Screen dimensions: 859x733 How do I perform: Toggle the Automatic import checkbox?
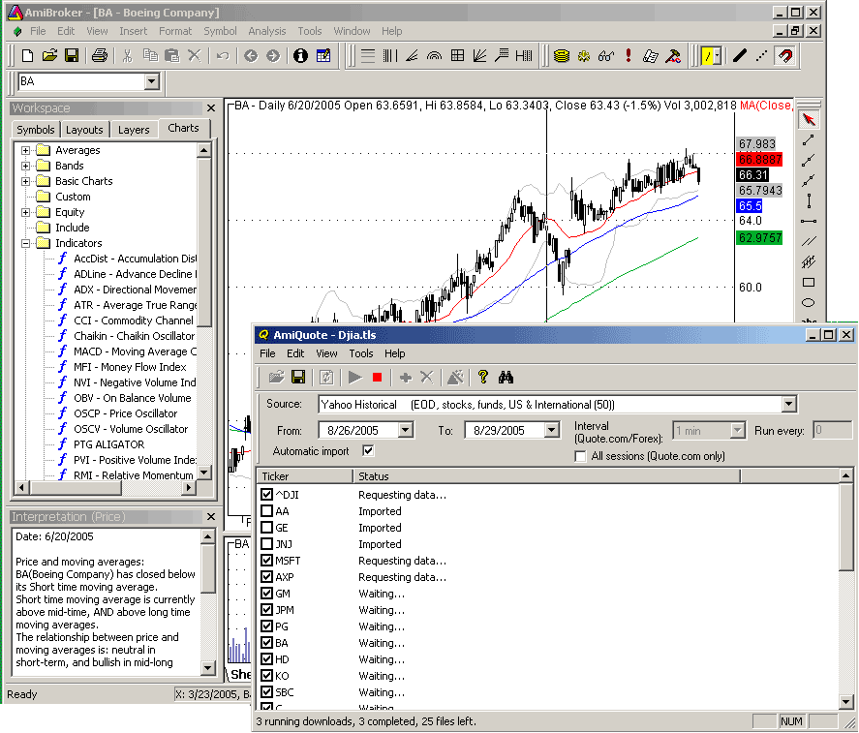[x=368, y=450]
